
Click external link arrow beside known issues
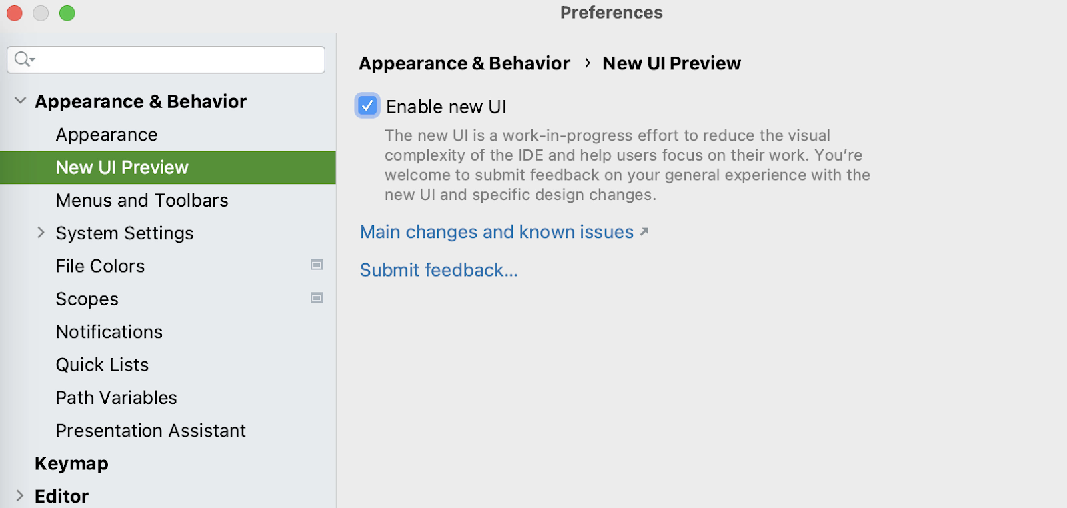click(x=644, y=231)
